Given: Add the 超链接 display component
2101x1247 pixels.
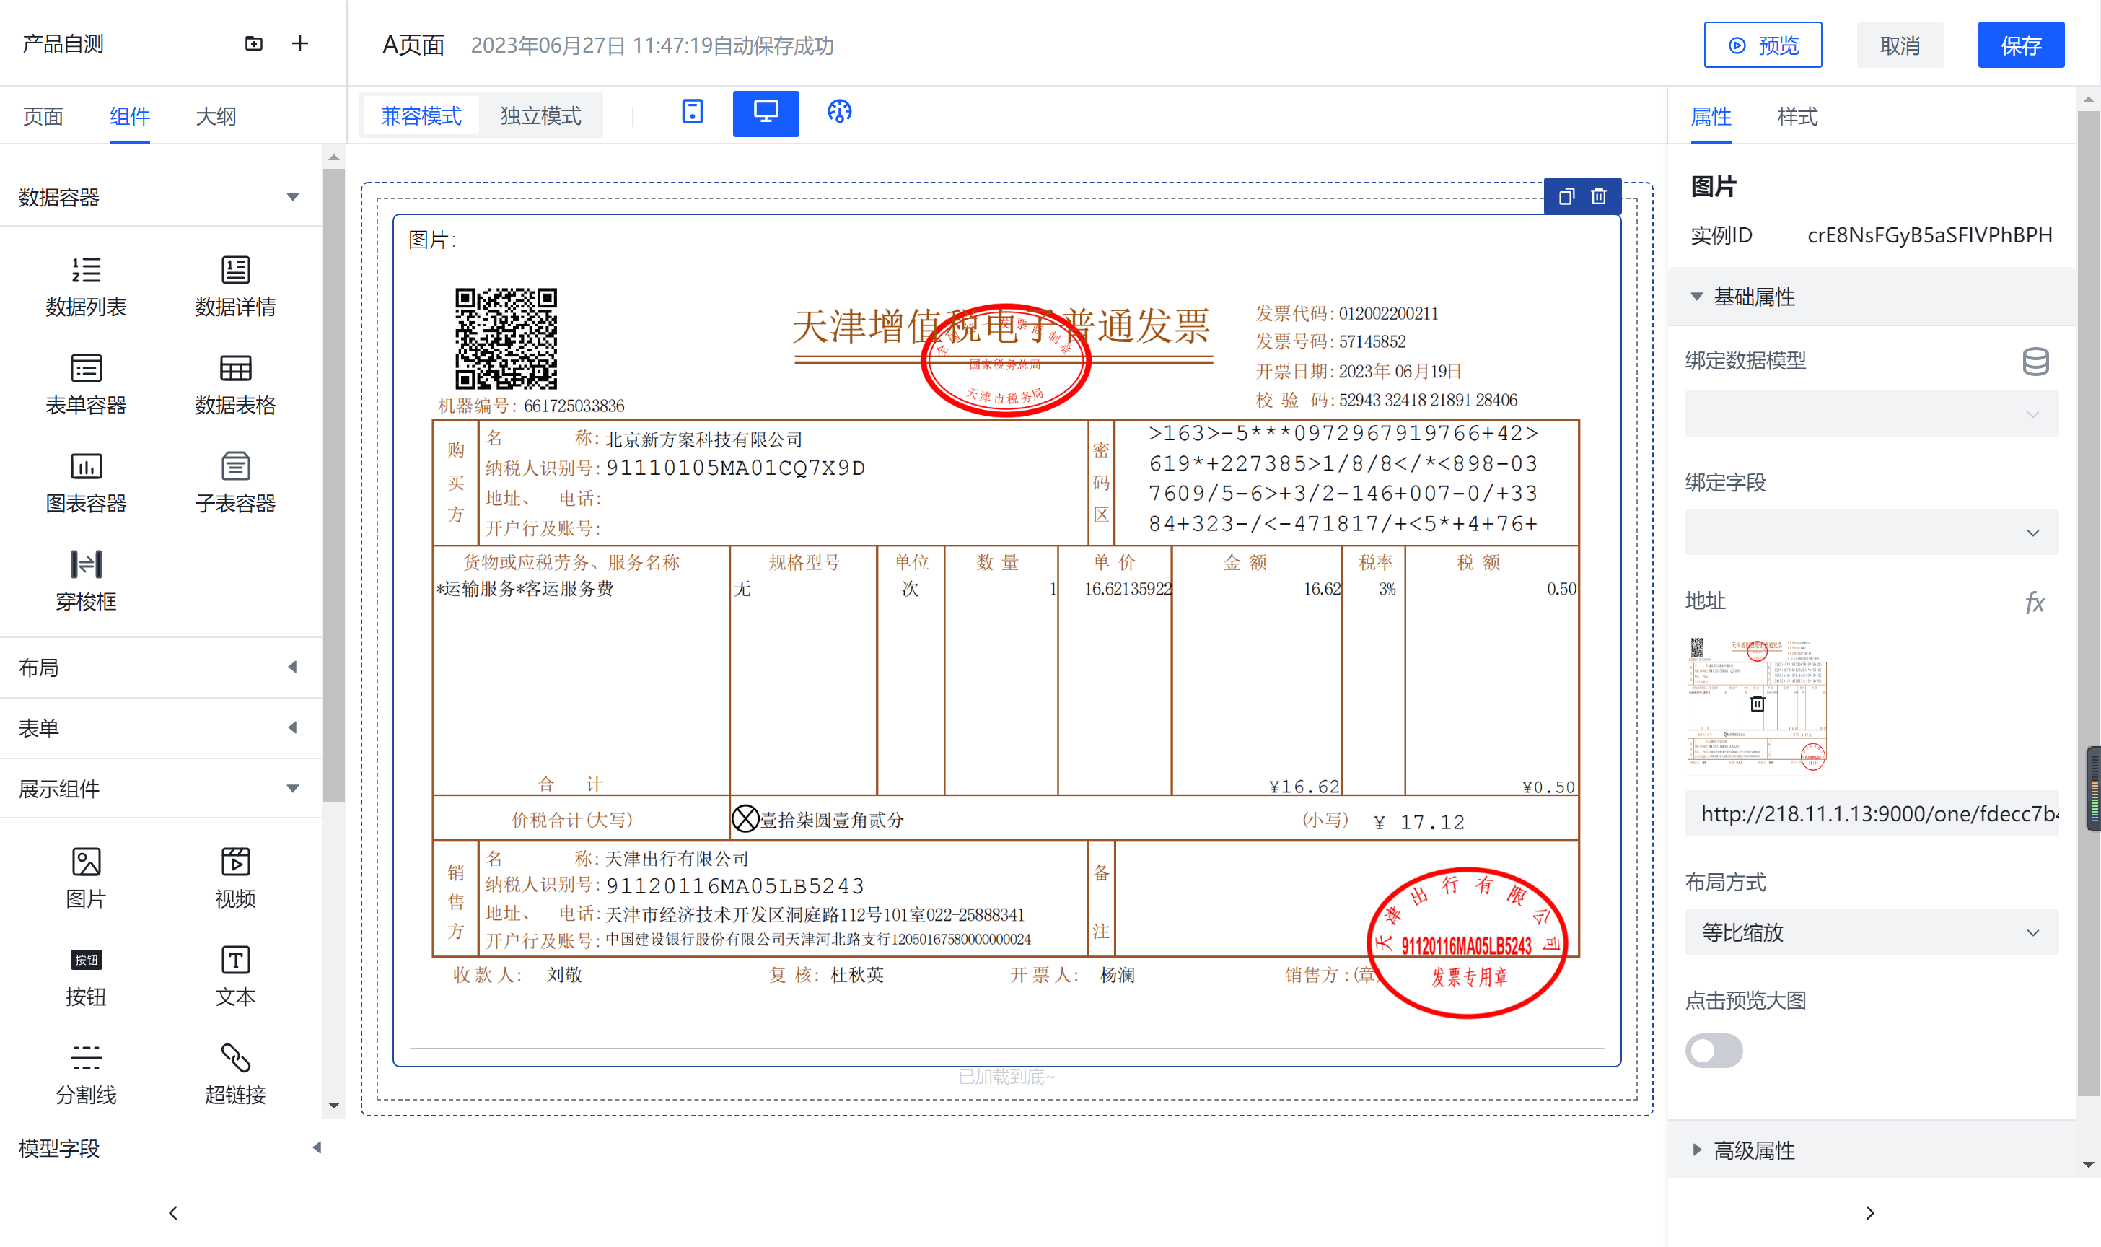Looking at the screenshot, I should click(235, 1075).
